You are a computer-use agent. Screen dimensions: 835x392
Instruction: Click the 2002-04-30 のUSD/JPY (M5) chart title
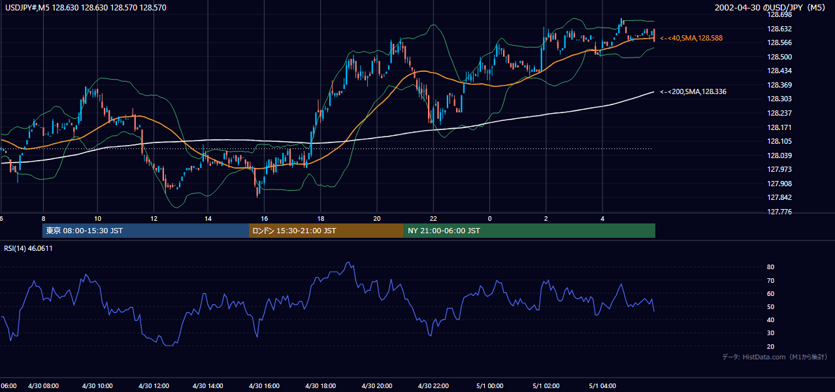coord(772,7)
